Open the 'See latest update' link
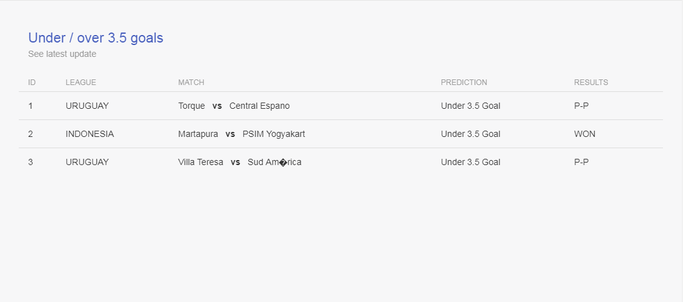The height and width of the screenshot is (302, 683). point(63,54)
